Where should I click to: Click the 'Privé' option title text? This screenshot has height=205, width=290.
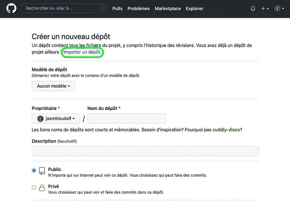(x=53, y=186)
